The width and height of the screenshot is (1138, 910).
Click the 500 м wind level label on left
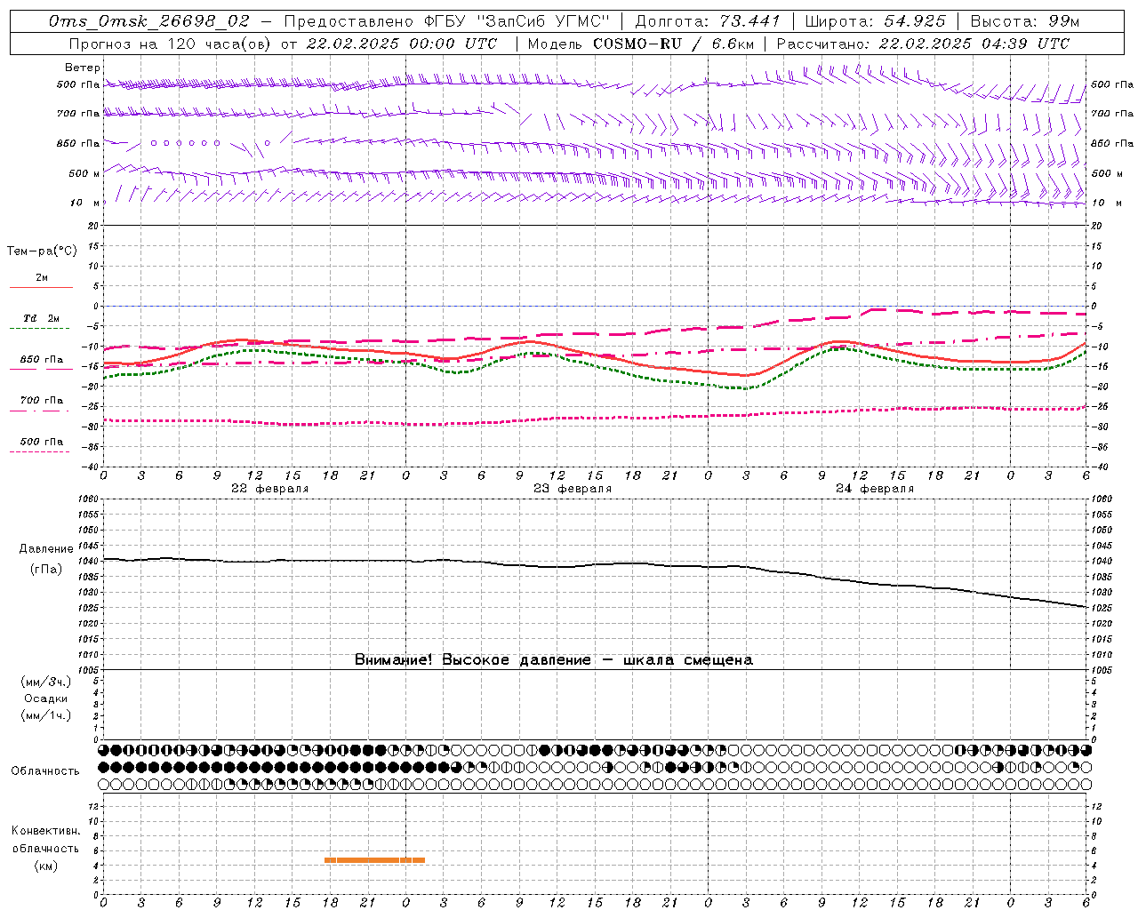(84, 173)
